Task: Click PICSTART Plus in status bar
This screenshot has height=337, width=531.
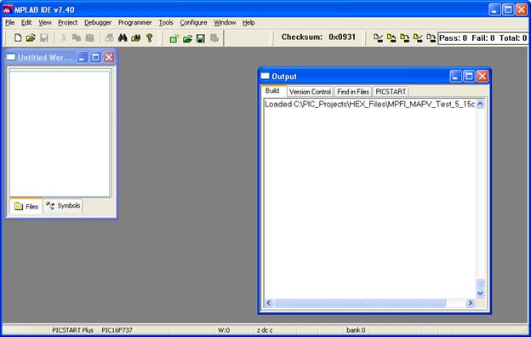Action: tap(72, 330)
